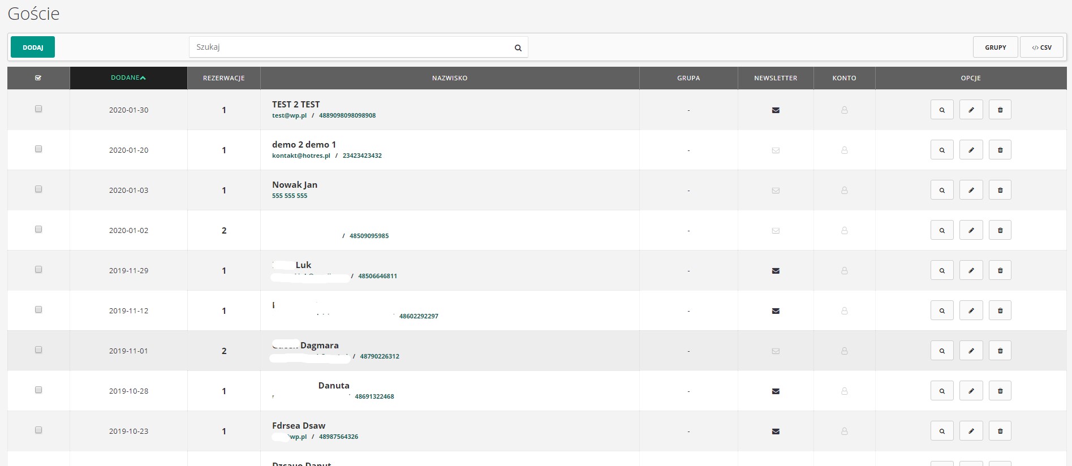Focus the Szukaj search input field
1072x466 pixels.
click(351, 48)
